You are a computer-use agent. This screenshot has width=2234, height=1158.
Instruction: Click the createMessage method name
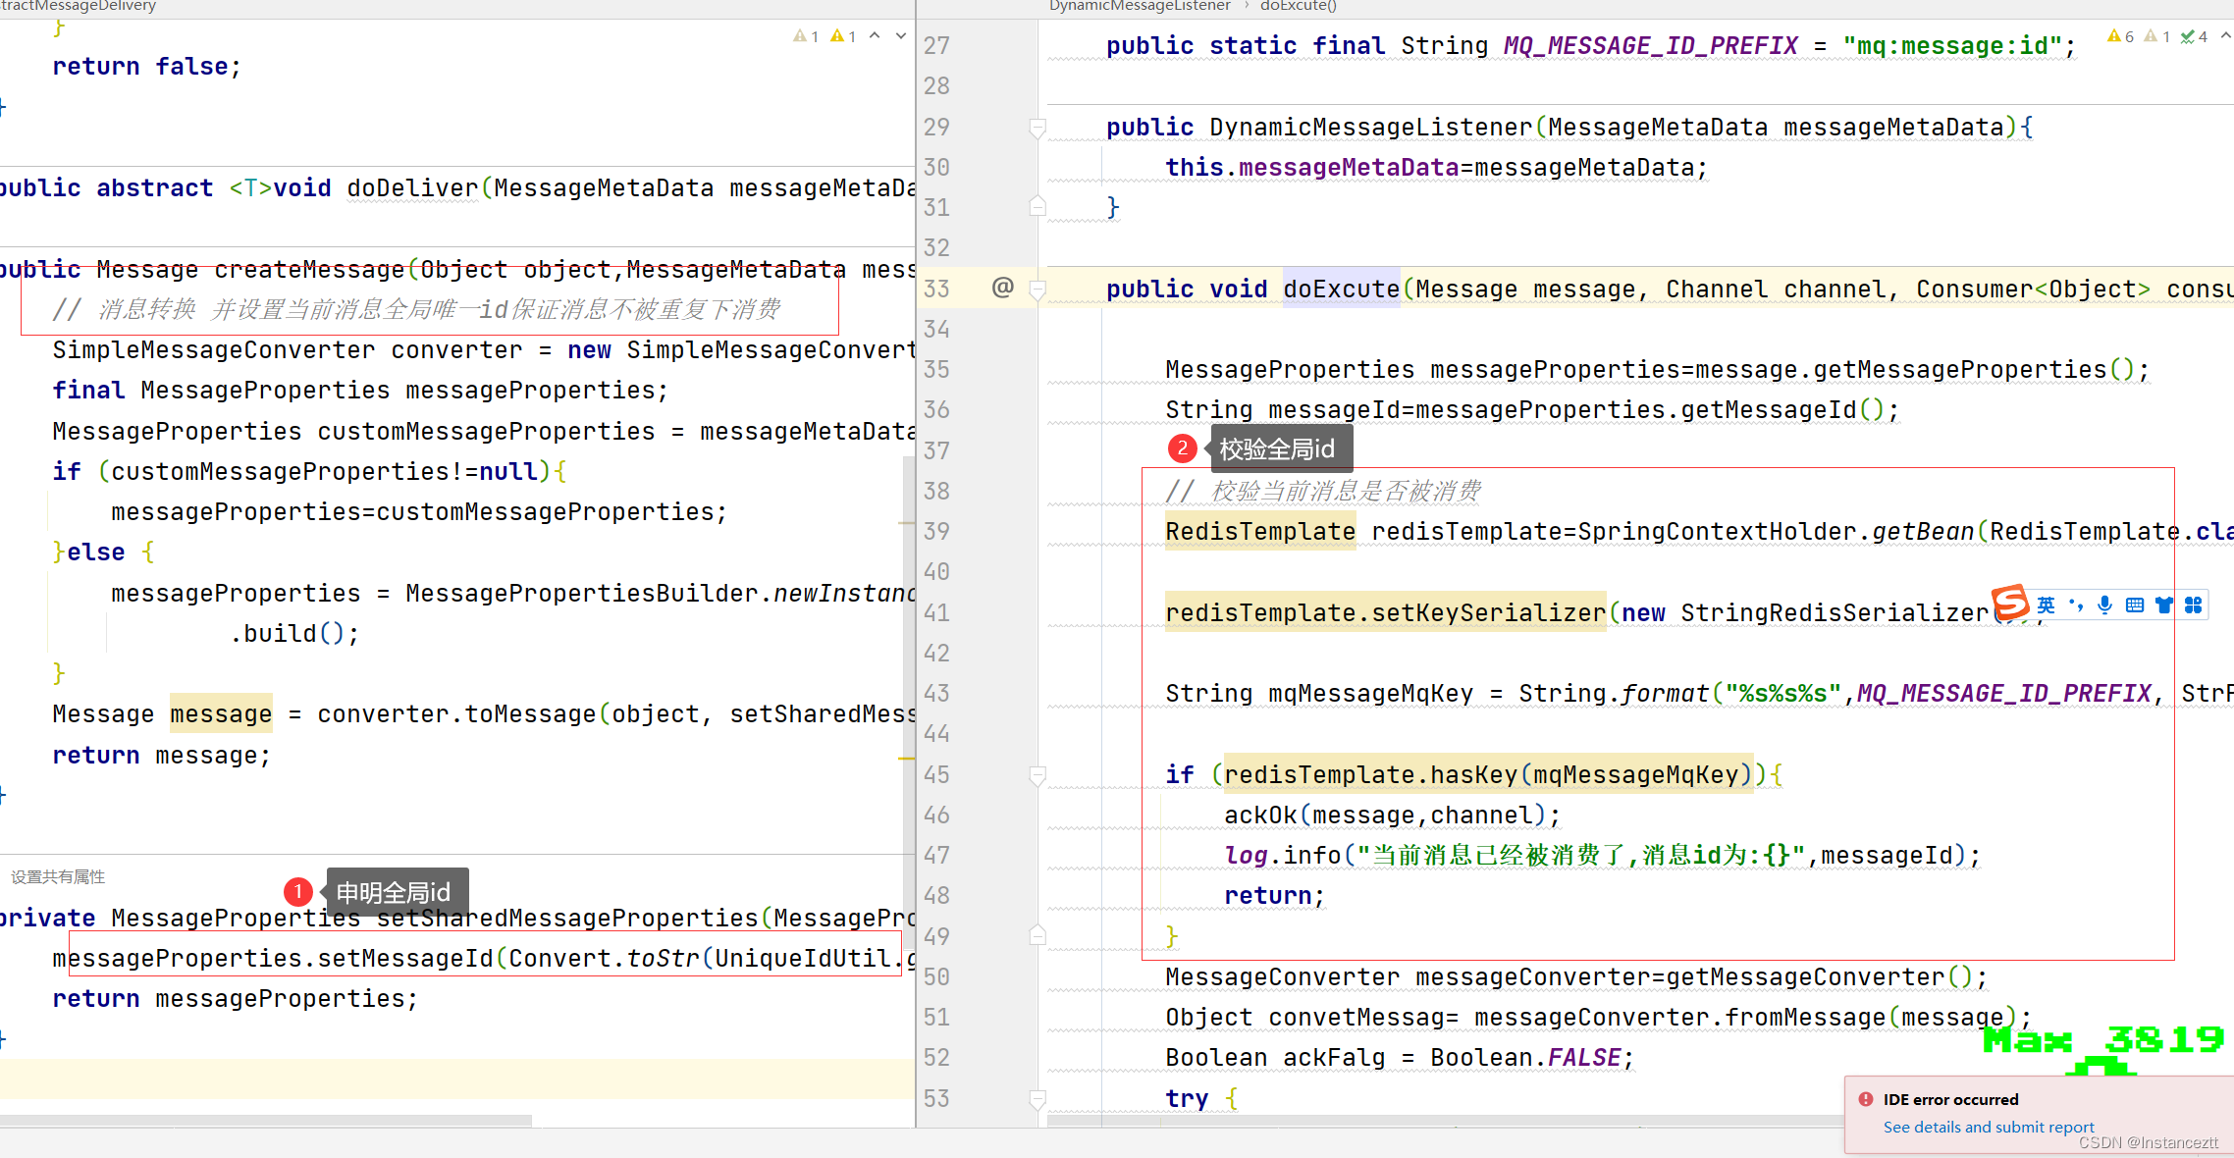309,270
